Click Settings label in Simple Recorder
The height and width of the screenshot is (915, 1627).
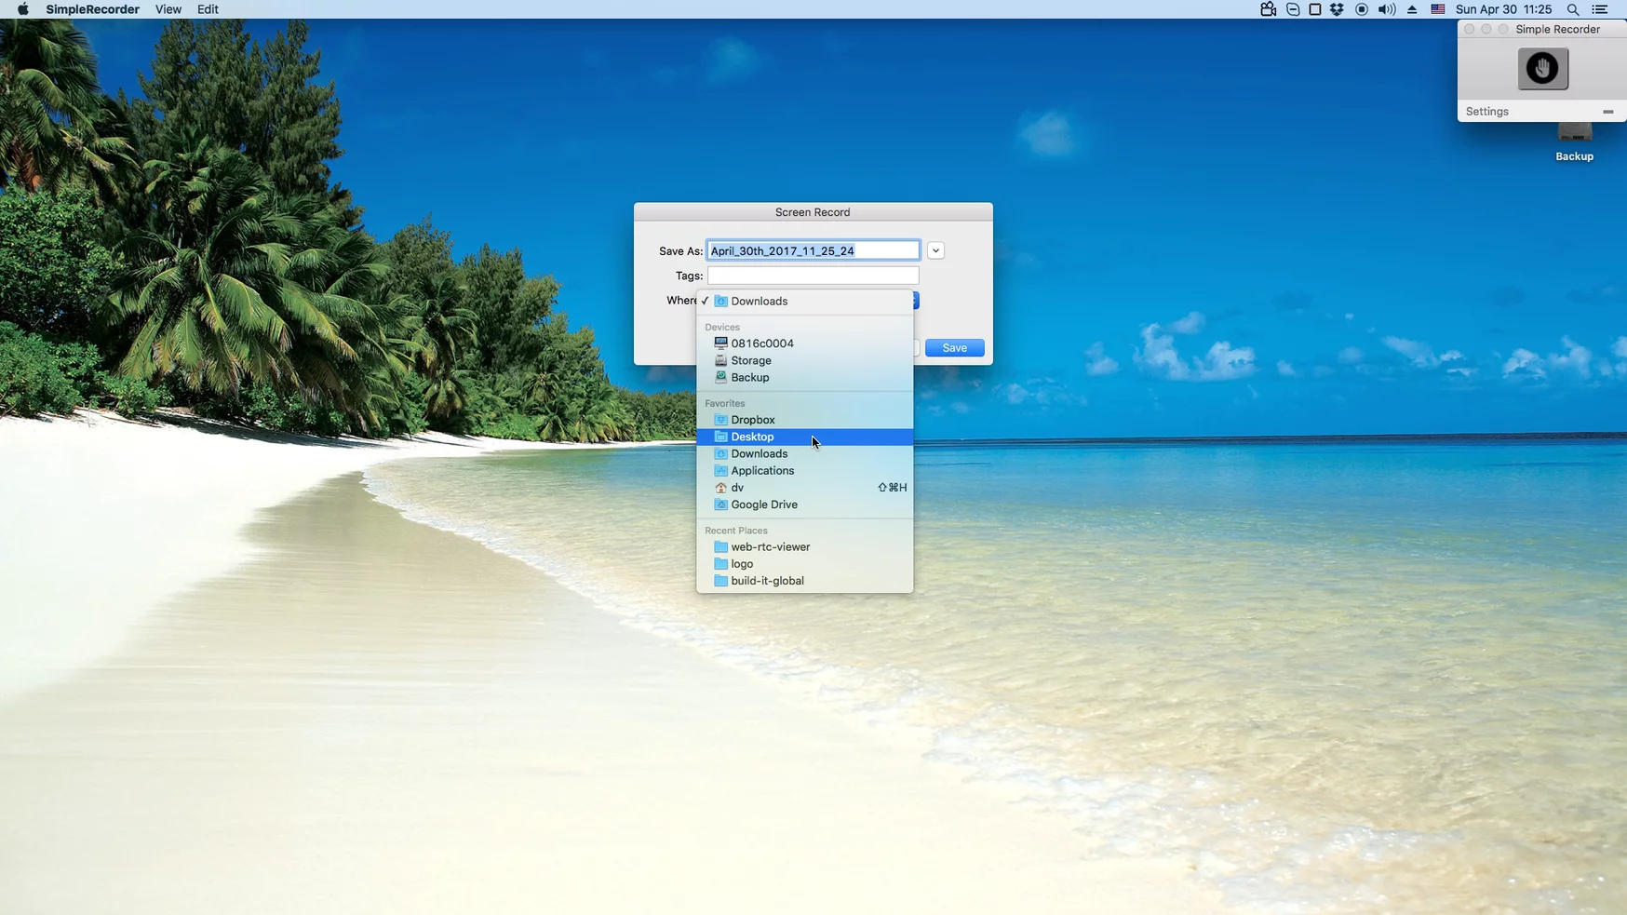coord(1486,112)
